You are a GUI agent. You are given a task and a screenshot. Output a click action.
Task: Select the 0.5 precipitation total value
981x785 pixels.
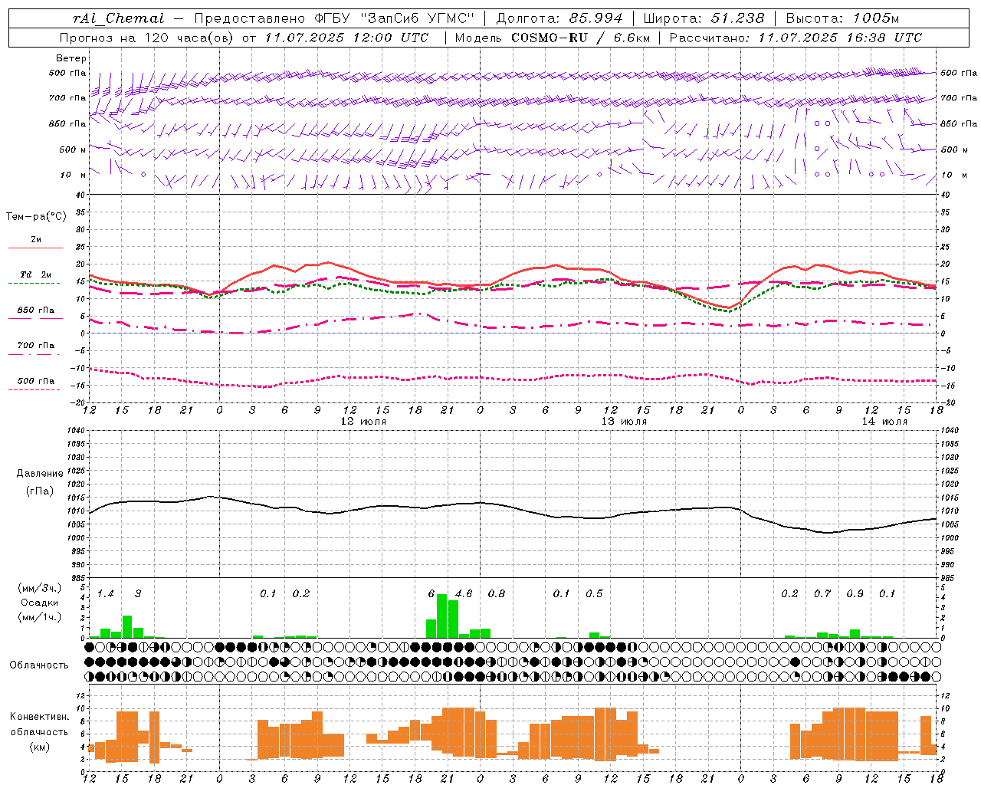tap(594, 593)
